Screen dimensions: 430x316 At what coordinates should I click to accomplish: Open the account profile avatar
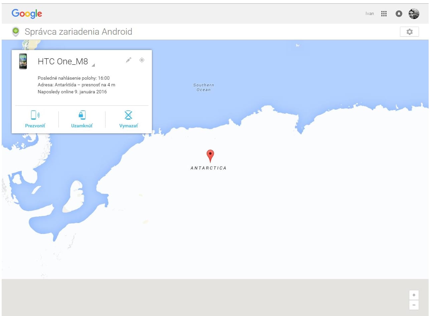click(414, 14)
